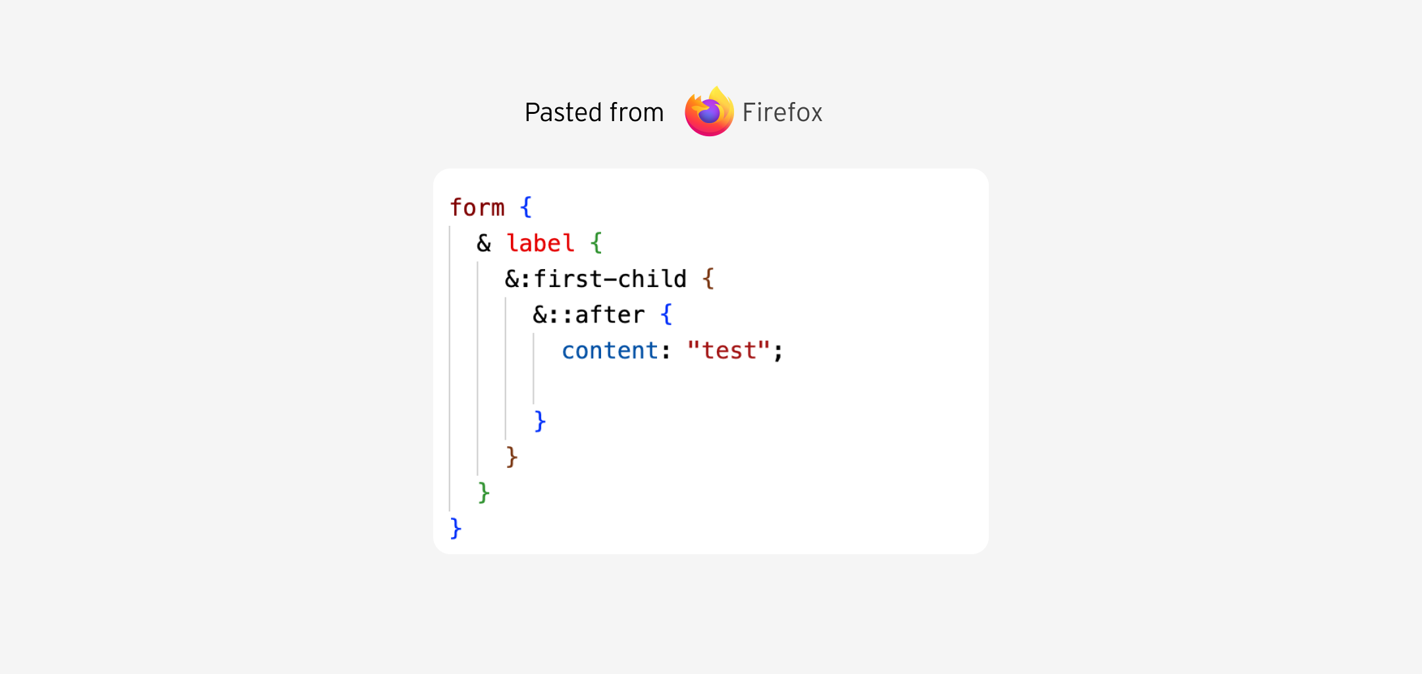Select the red "label" selector
The width and height of the screenshot is (1422, 674).
(540, 244)
